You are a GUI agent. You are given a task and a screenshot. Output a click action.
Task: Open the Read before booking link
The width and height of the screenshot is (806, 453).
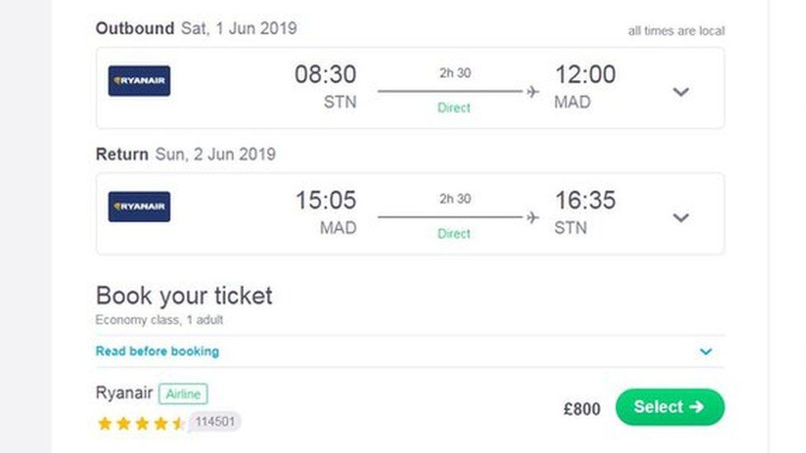157,352
